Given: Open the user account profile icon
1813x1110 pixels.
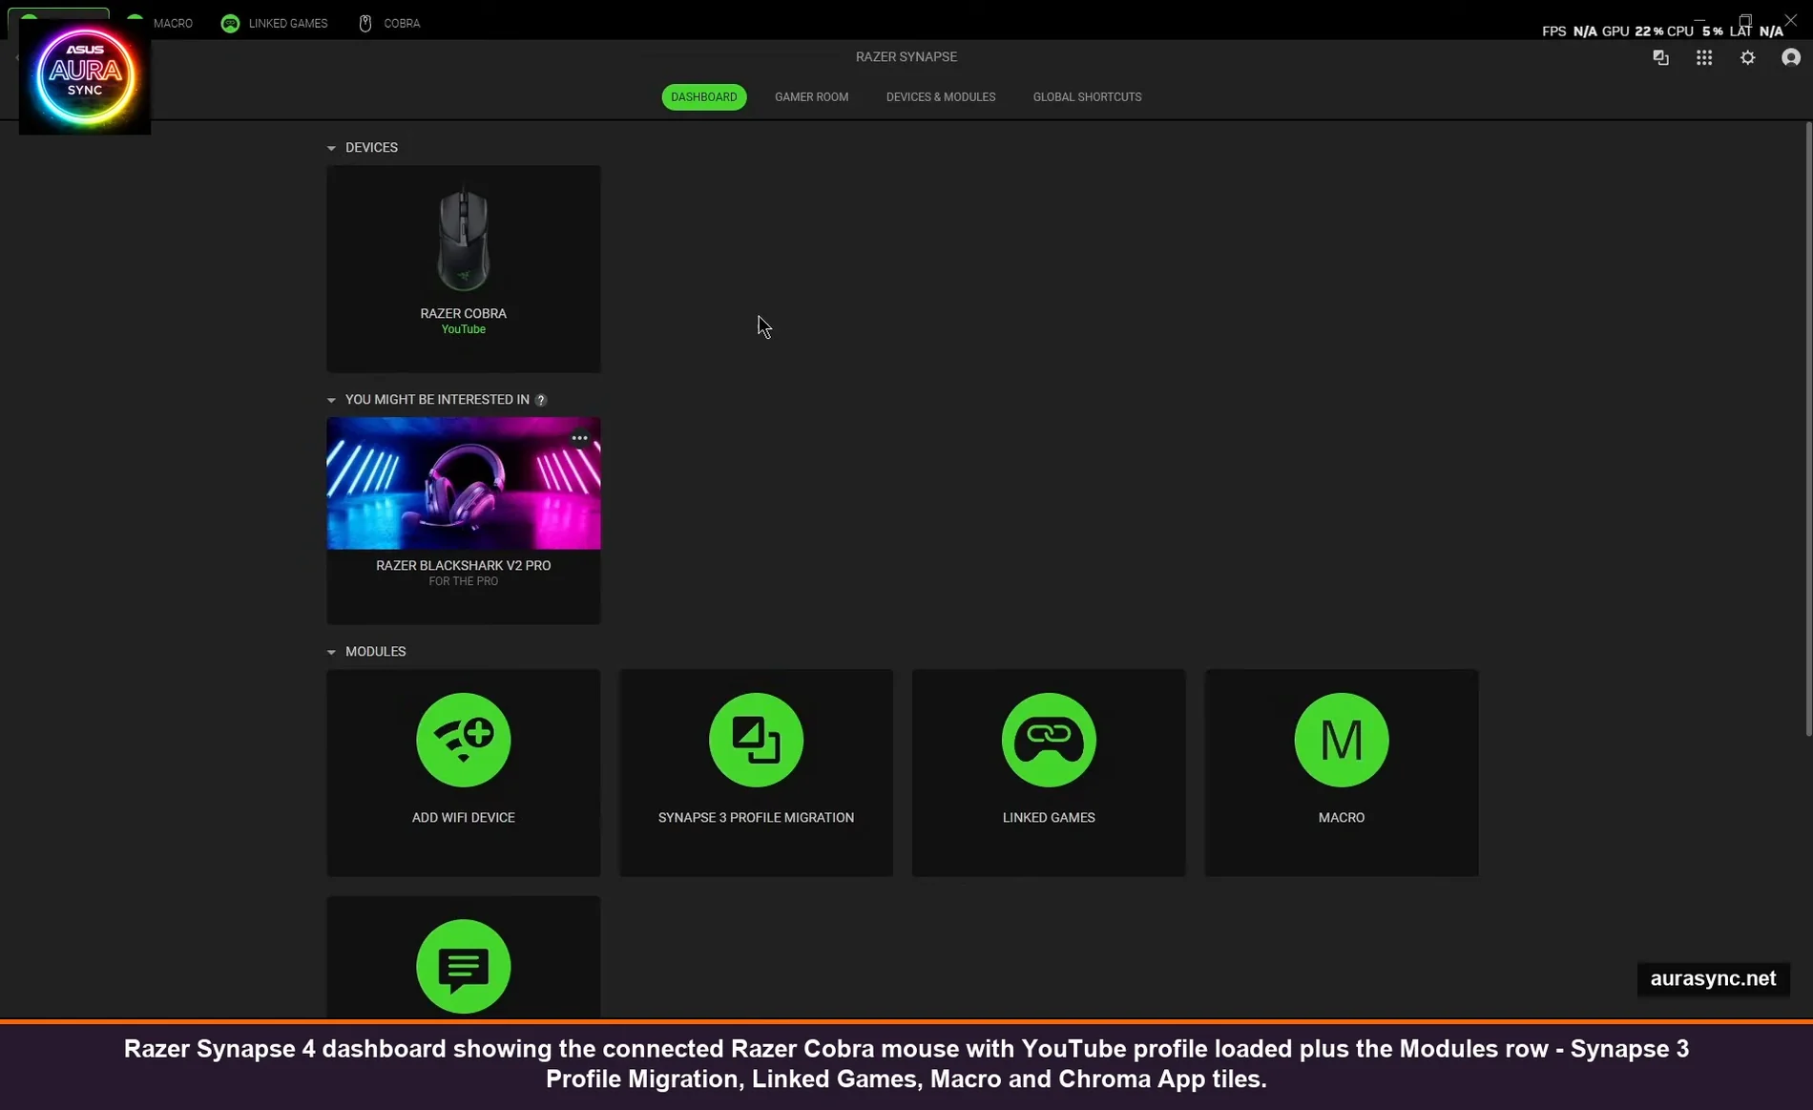Looking at the screenshot, I should coord(1790,57).
